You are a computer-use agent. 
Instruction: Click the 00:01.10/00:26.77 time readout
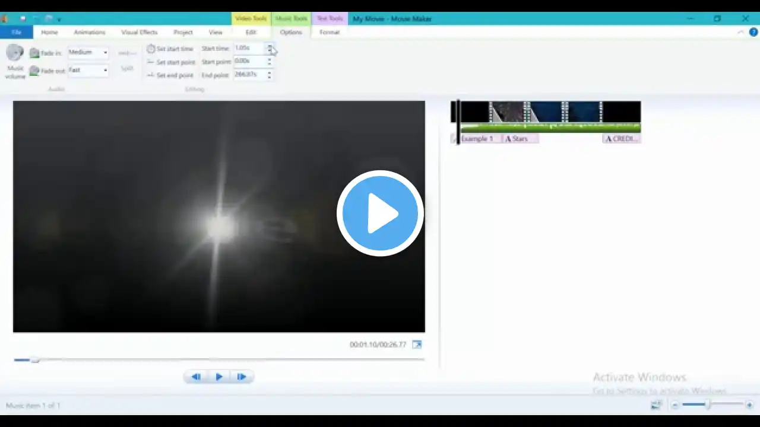tap(378, 345)
